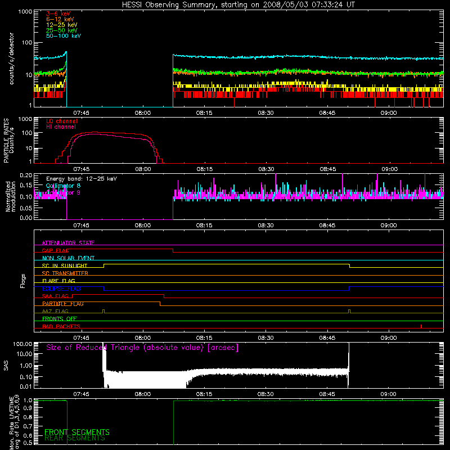Click the REAR SEGMENTS legend label
Screen dimensions: 450x450
75,438
